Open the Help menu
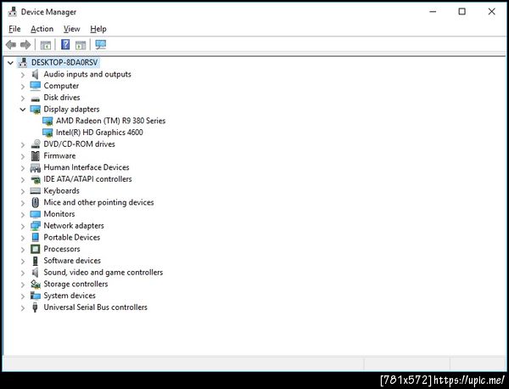The height and width of the screenshot is (389, 509). tap(98, 29)
